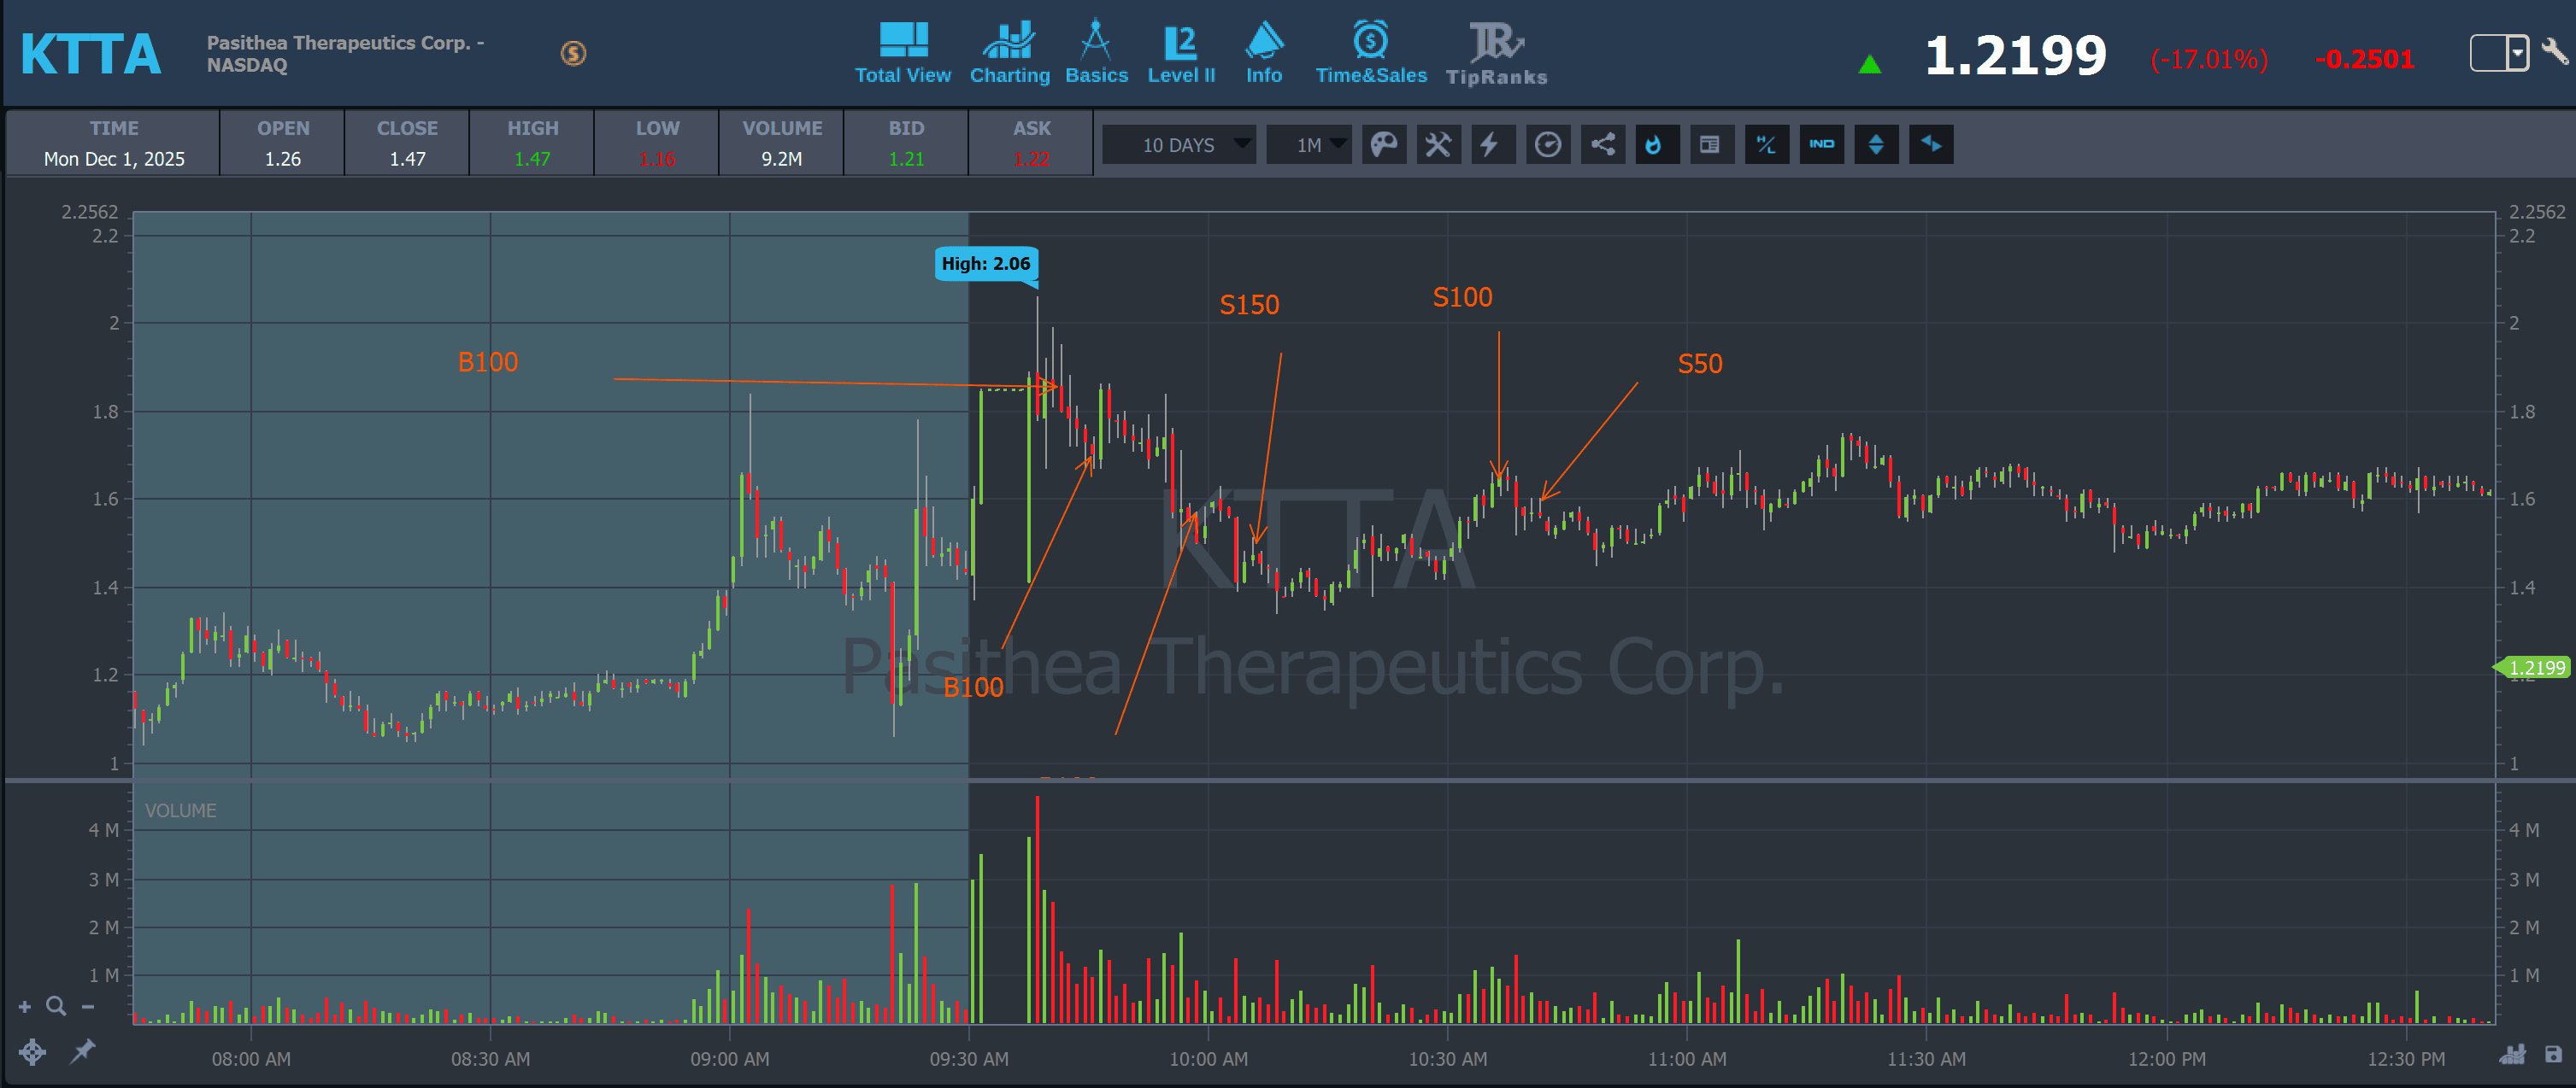Click the speedometer gauge icon
Screen dimensions: 2576x1088
[x=1547, y=145]
